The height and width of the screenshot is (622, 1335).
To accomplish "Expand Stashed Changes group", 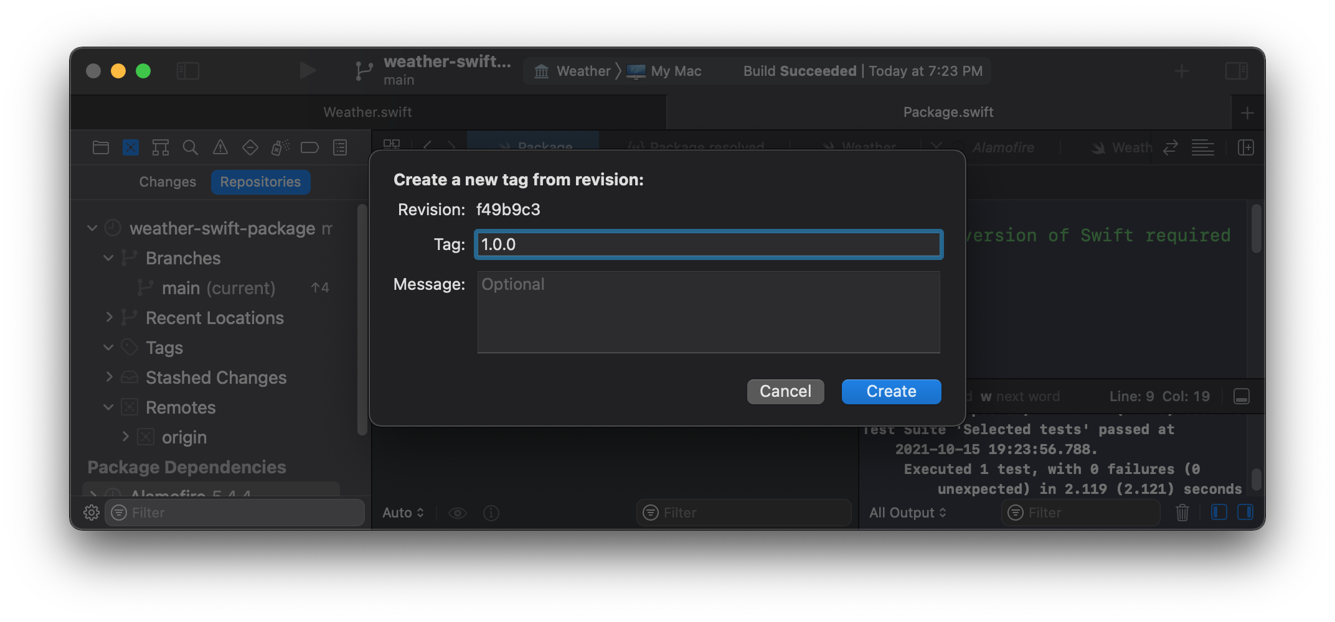I will [109, 377].
